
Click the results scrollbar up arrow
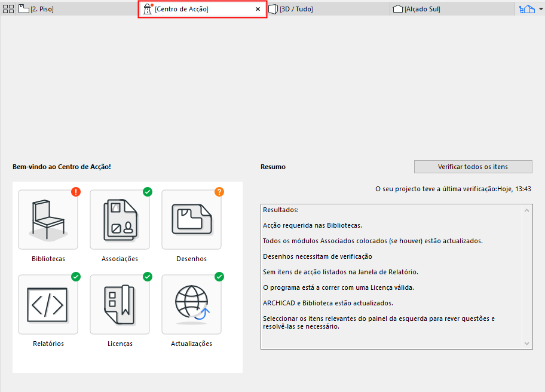[526, 210]
